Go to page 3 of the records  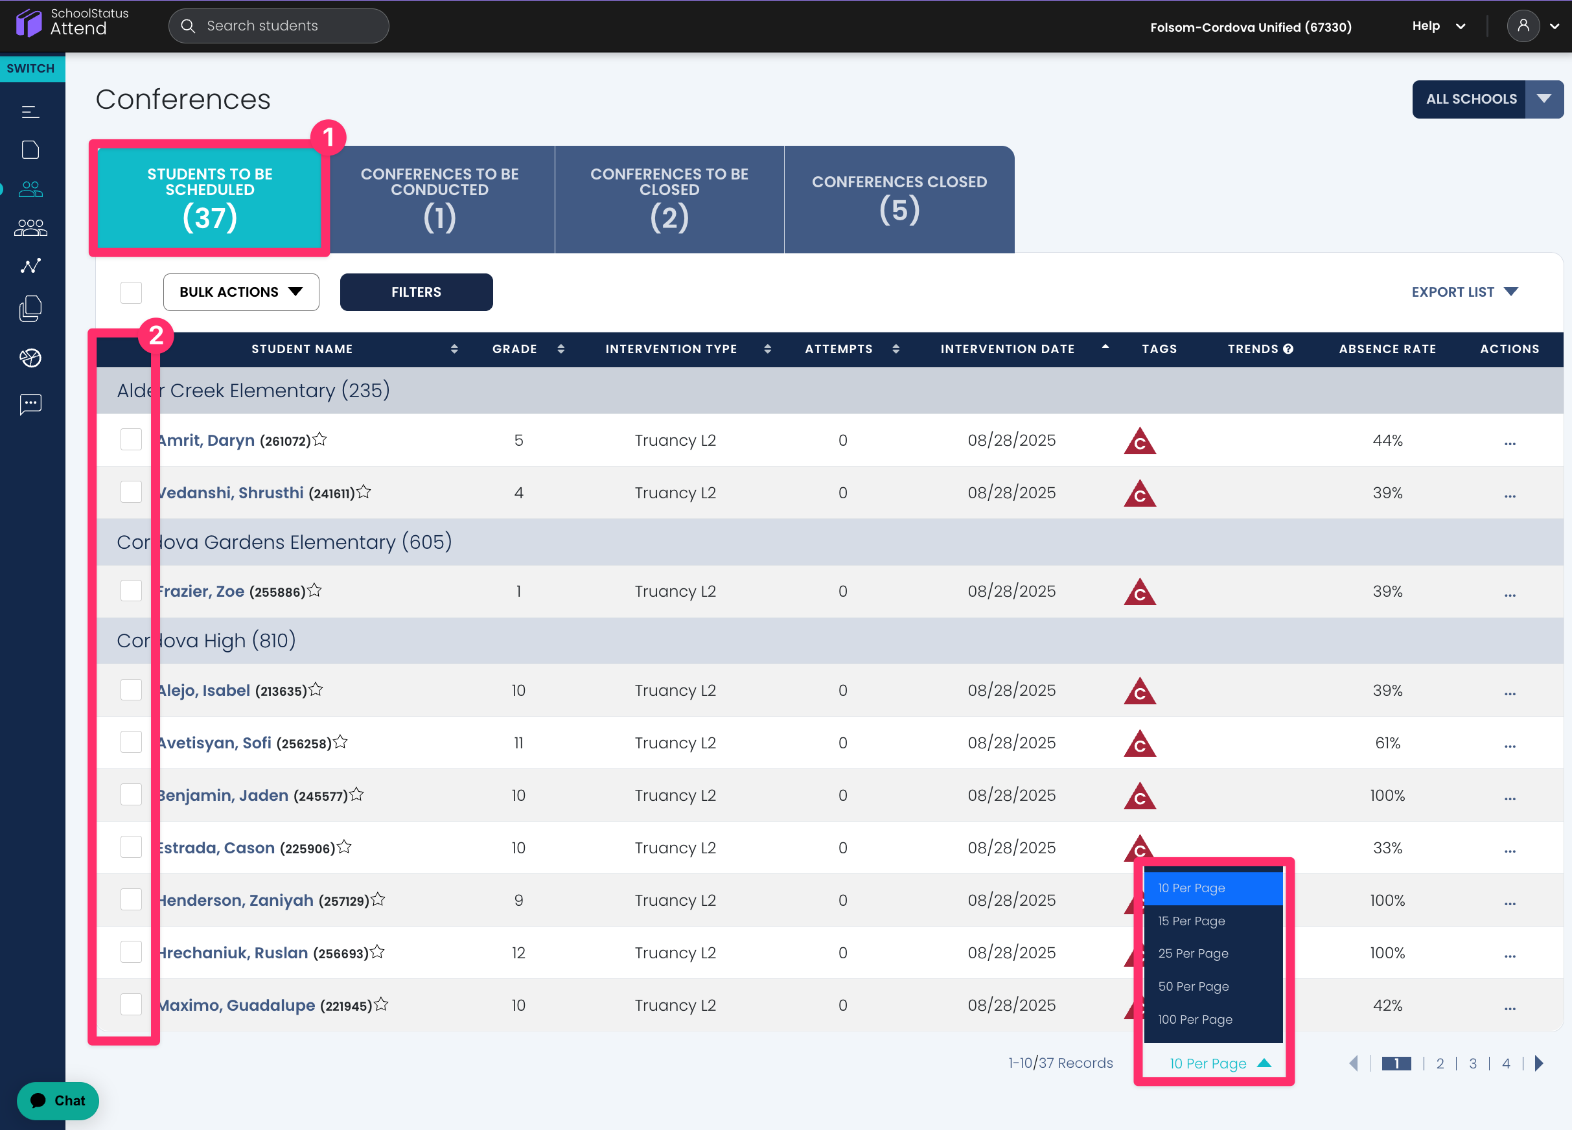pyautogui.click(x=1472, y=1063)
